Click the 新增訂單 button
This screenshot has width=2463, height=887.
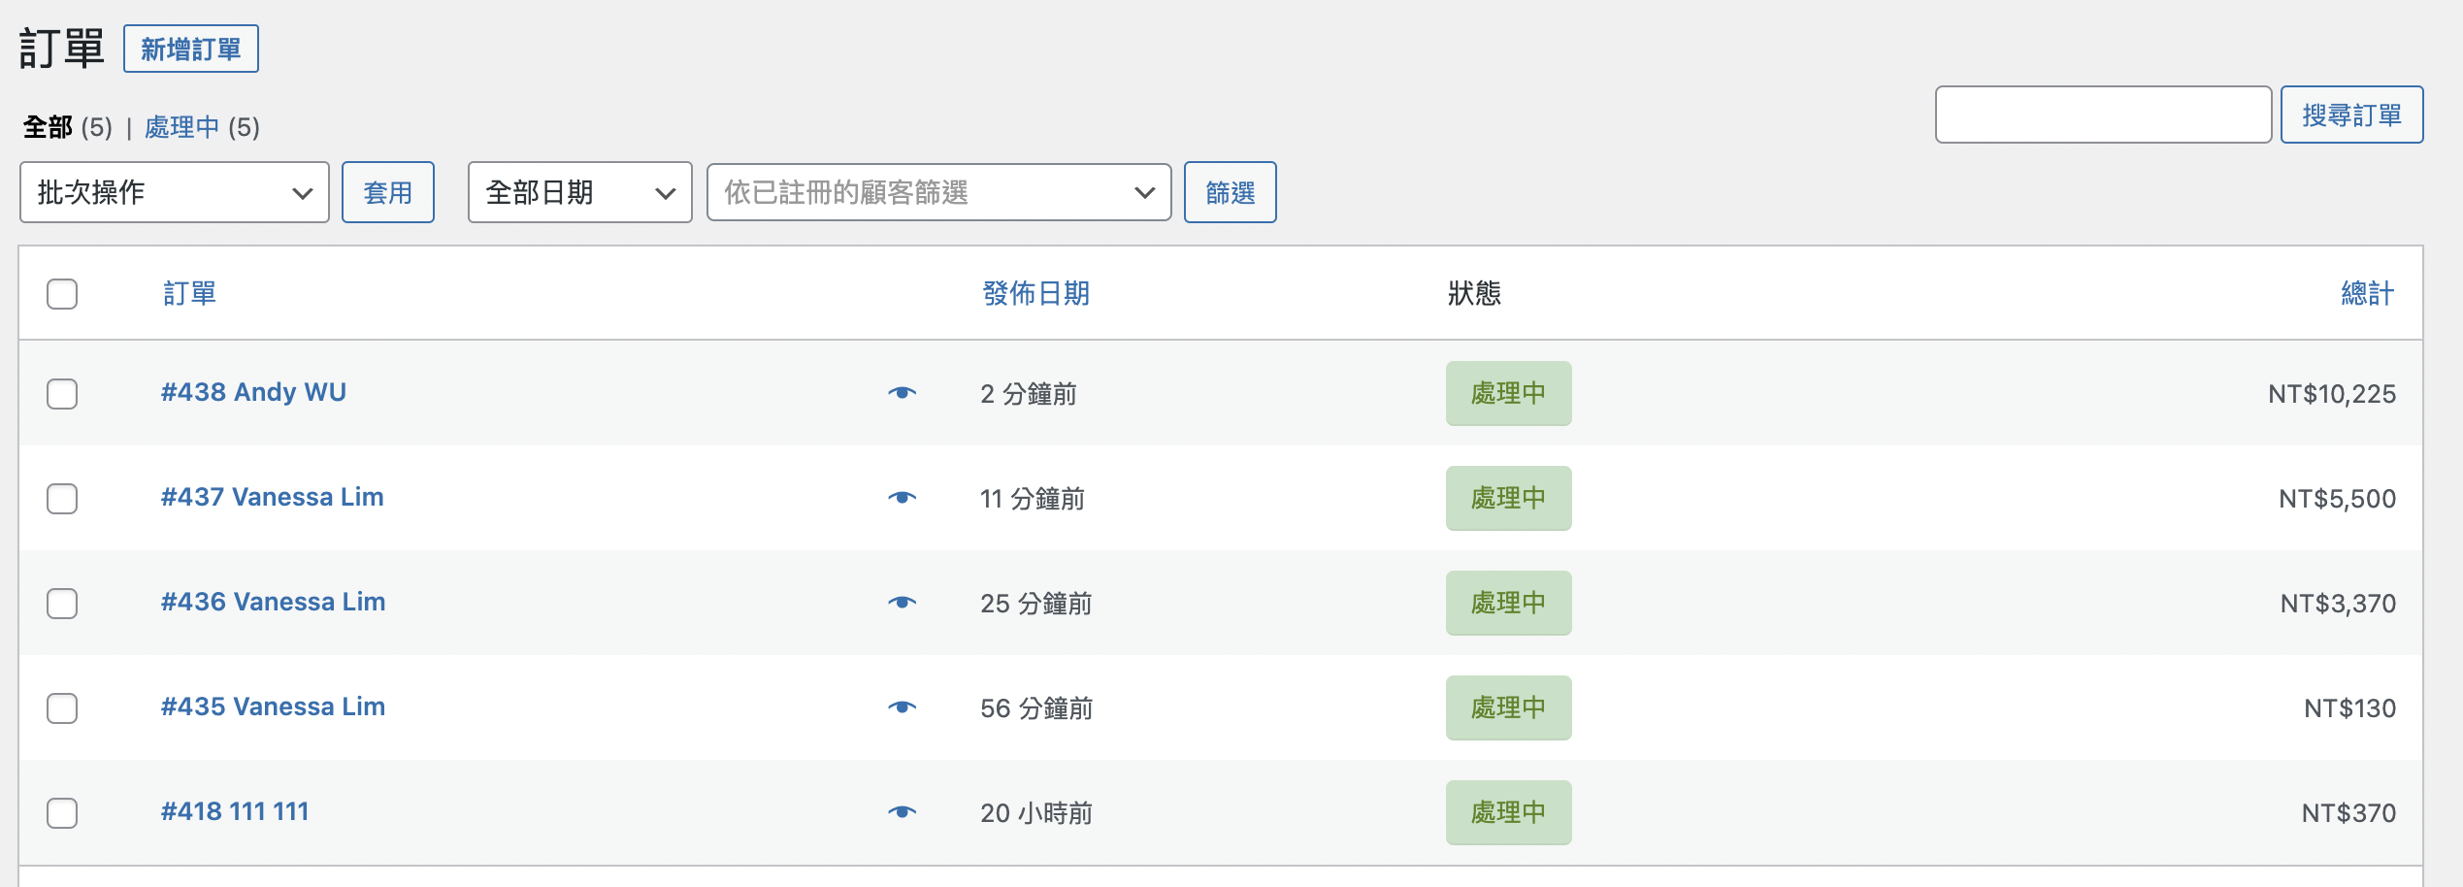click(191, 49)
